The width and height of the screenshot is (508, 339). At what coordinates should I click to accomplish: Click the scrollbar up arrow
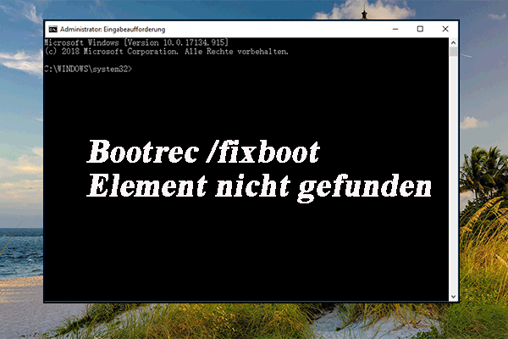[453, 42]
